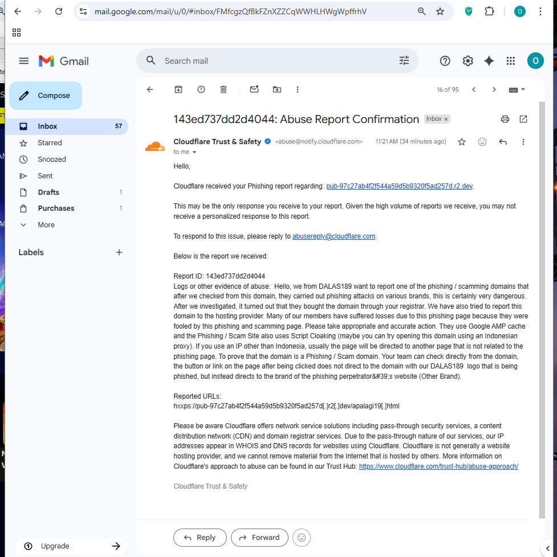Click reply arrow in message header
The height and width of the screenshot is (557, 557).
(x=503, y=142)
